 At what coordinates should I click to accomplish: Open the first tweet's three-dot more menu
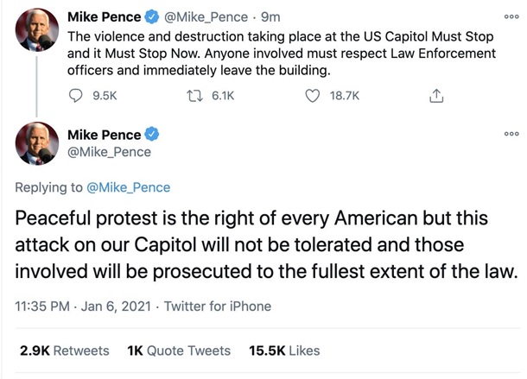[x=511, y=16]
